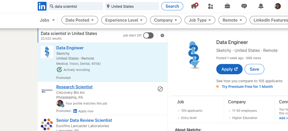The height and width of the screenshot is (131, 288).
Task: Open job alert settings gear icon
Action: click(x=162, y=35)
